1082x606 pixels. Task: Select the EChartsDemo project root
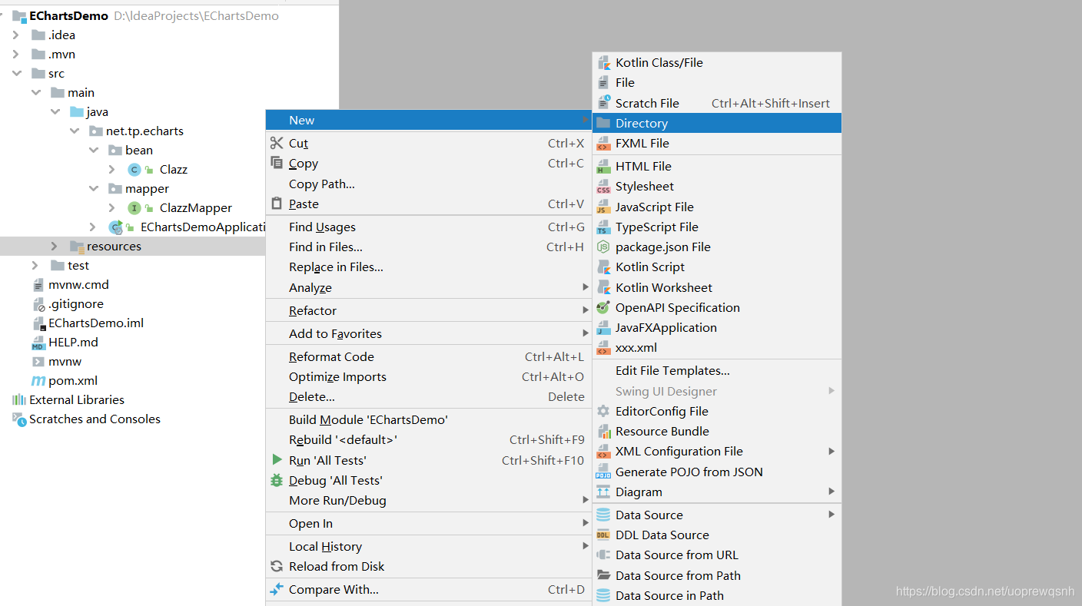(x=68, y=16)
